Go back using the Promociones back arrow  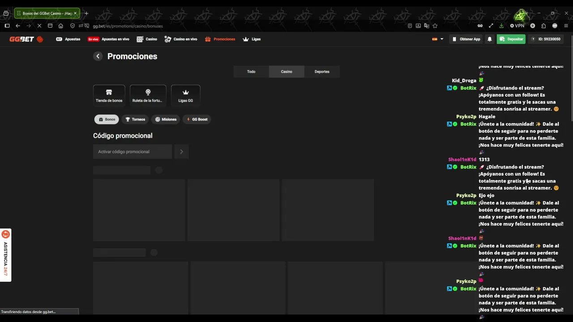98,56
